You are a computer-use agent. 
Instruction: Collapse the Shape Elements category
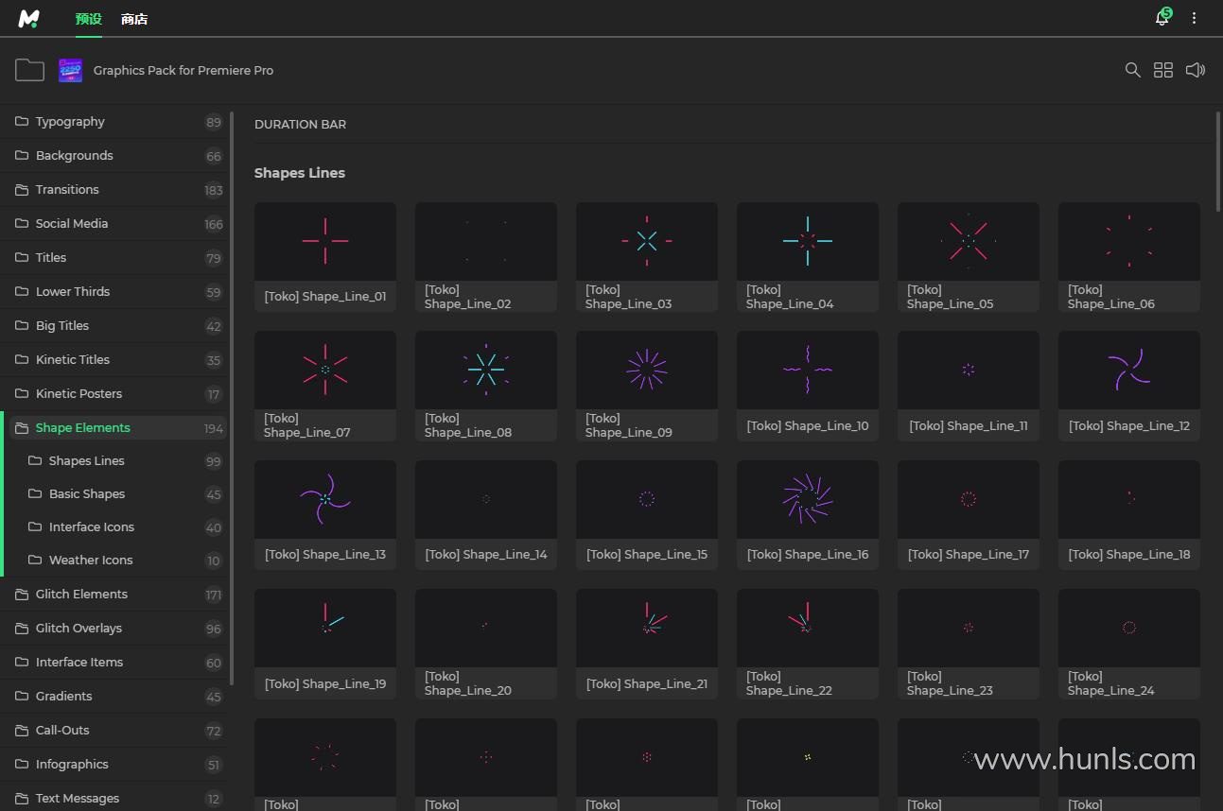click(x=82, y=427)
